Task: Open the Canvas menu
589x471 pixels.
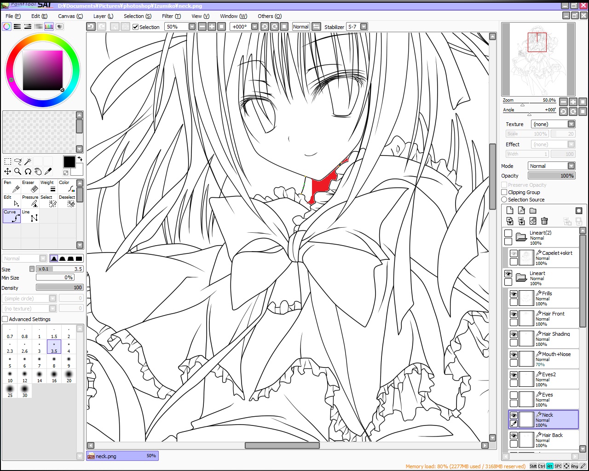Action: point(70,16)
